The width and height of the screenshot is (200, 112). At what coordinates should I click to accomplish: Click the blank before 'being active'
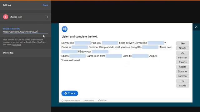pos(110,43)
